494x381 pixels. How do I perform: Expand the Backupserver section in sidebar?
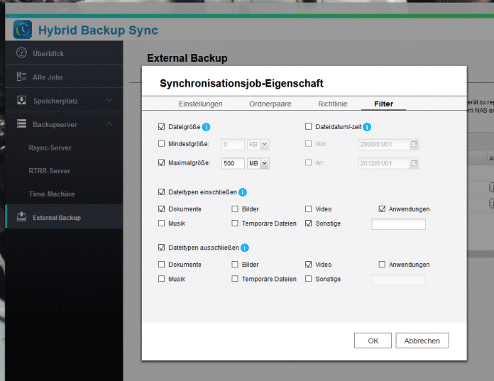[109, 124]
